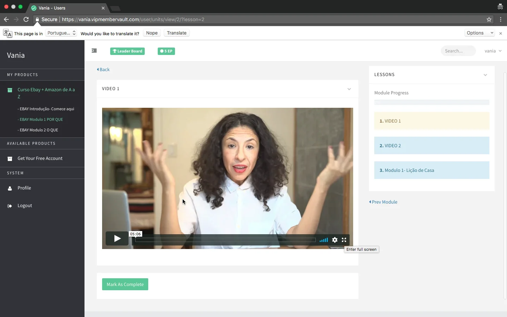
Task: Click the Back link above the video
Action: coord(104,69)
